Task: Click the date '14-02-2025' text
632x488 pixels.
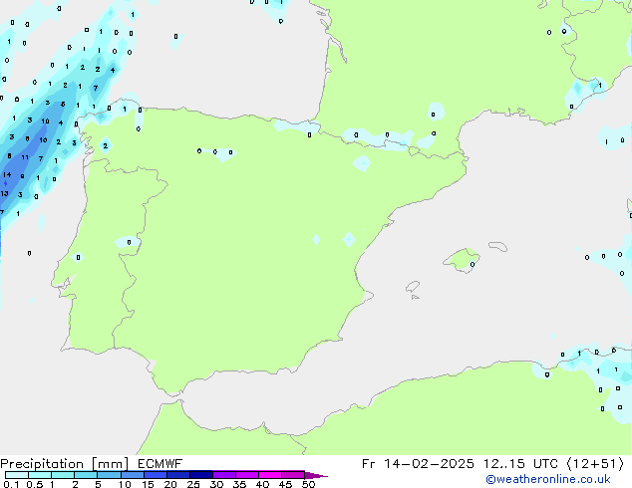Action: point(429,464)
